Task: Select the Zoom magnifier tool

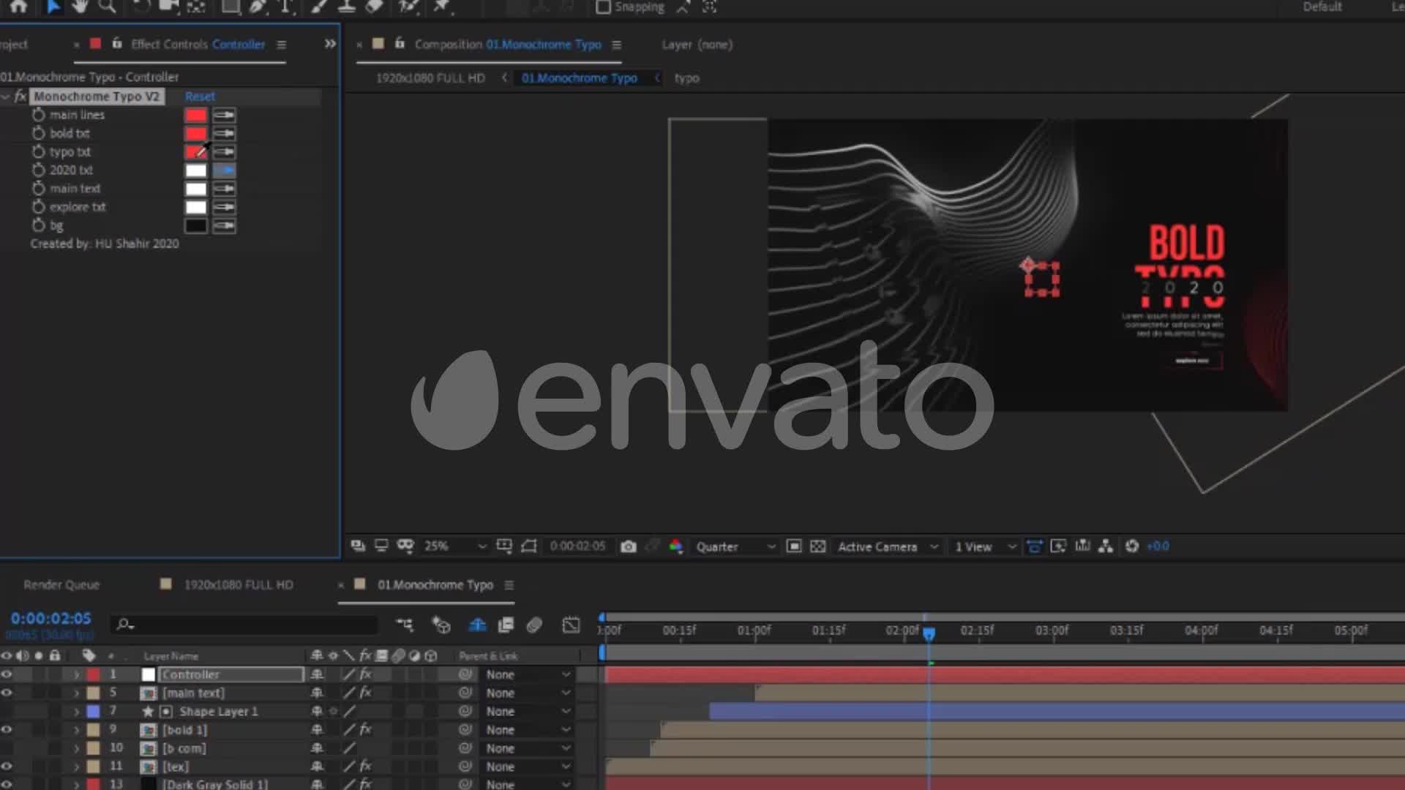Action: coord(108,7)
